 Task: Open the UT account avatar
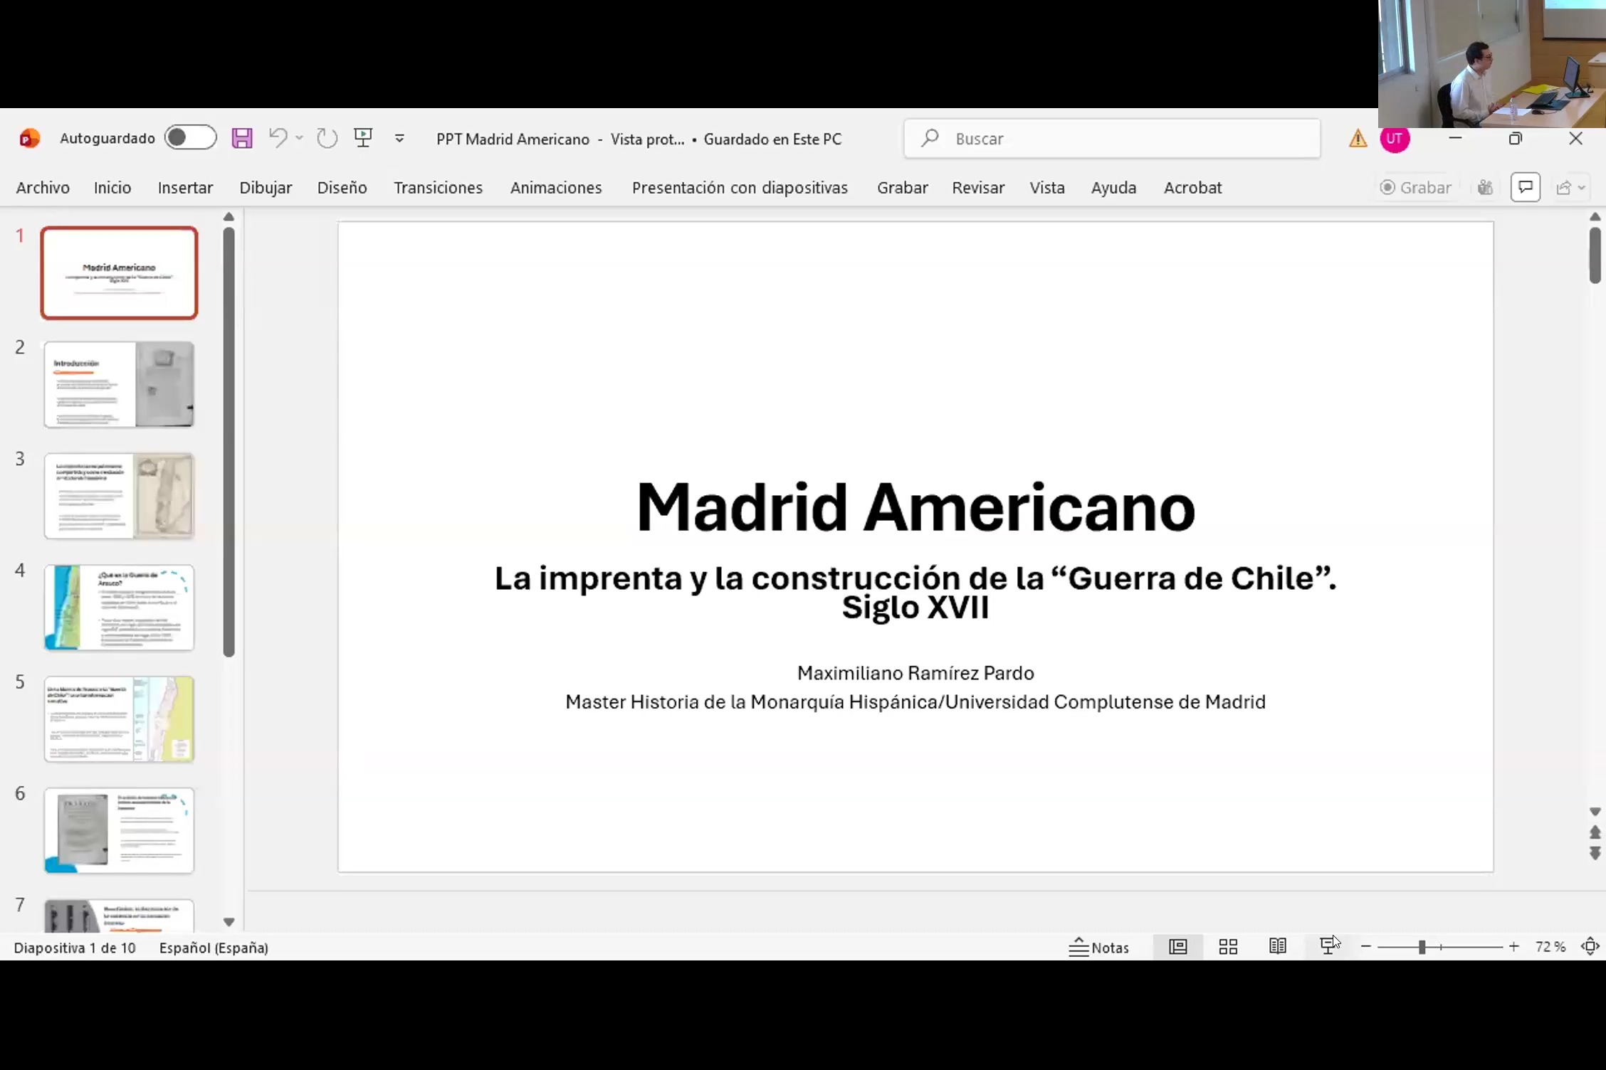(1395, 139)
